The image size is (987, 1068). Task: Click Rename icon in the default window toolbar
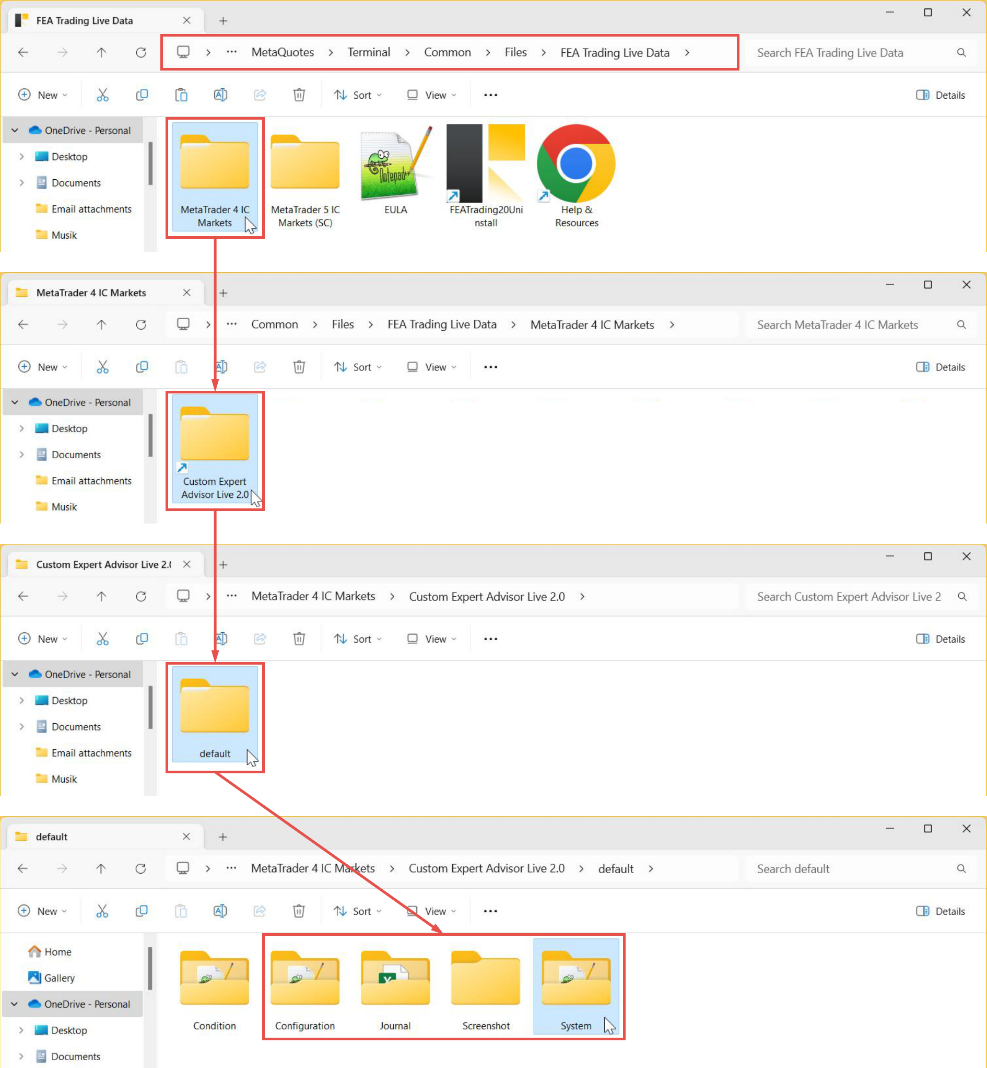click(x=220, y=911)
